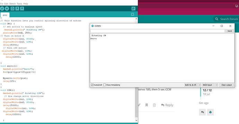Delete the post with trash icon

click(154, 105)
